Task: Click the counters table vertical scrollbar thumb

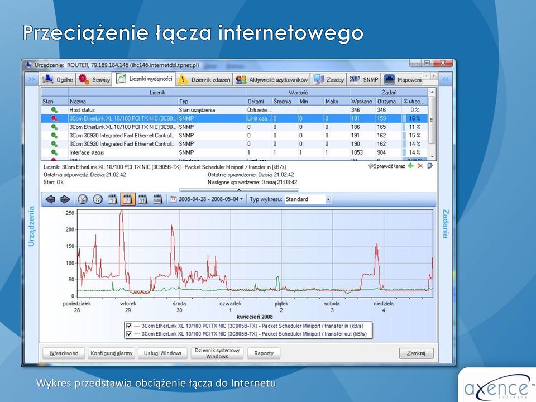Action: [432, 120]
